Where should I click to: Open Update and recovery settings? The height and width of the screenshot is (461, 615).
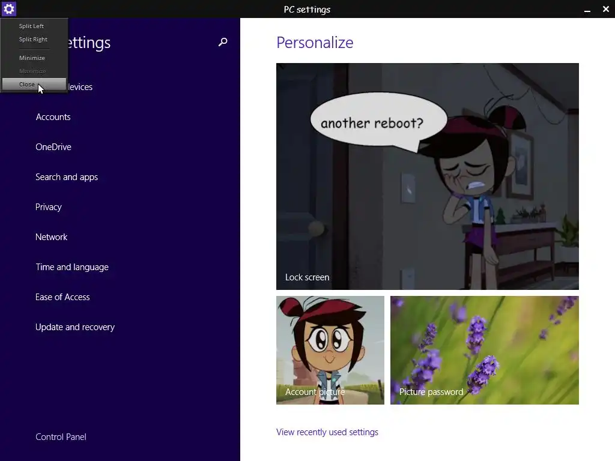pyautogui.click(x=75, y=327)
